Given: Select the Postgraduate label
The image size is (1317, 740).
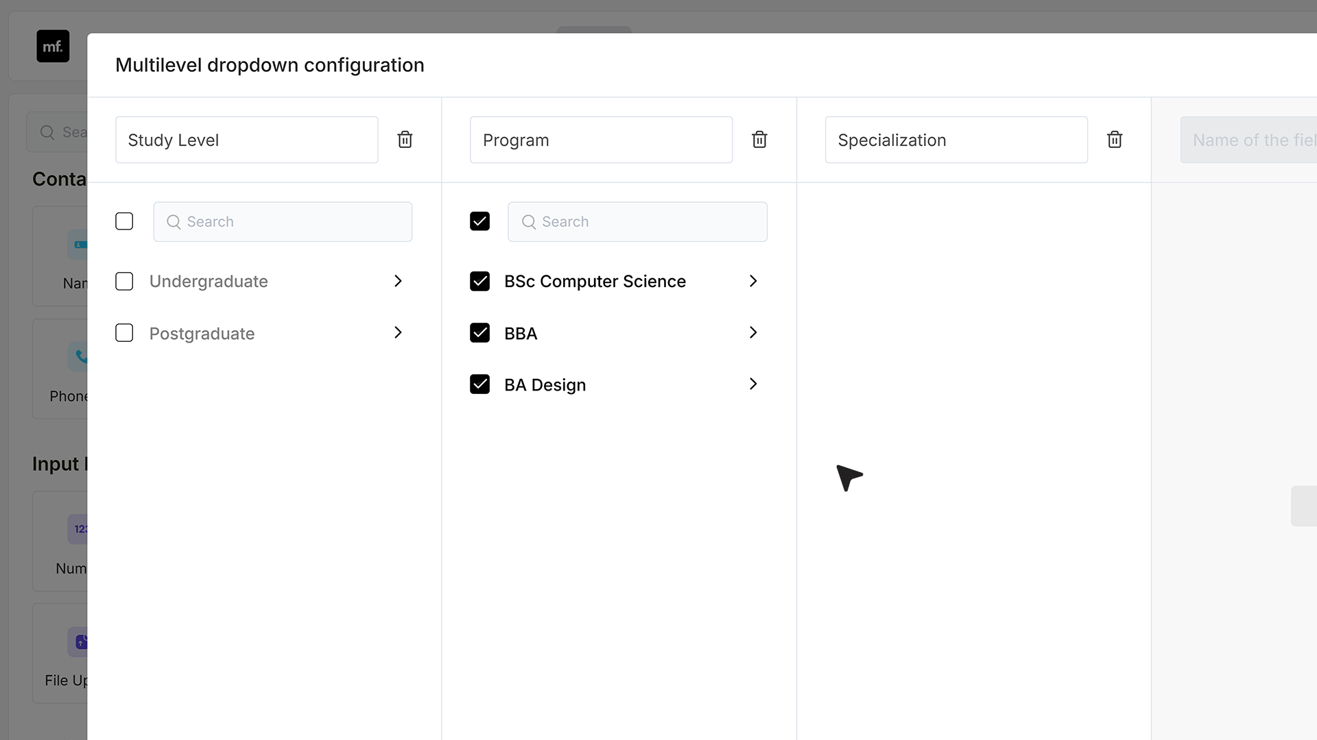Looking at the screenshot, I should tap(202, 334).
